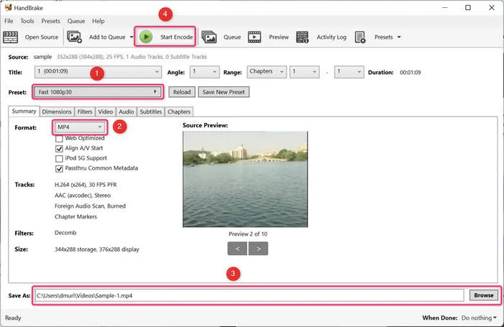This screenshot has height=327, width=504.
Task: Uncheck Align A/V Start
Action: tap(59, 149)
